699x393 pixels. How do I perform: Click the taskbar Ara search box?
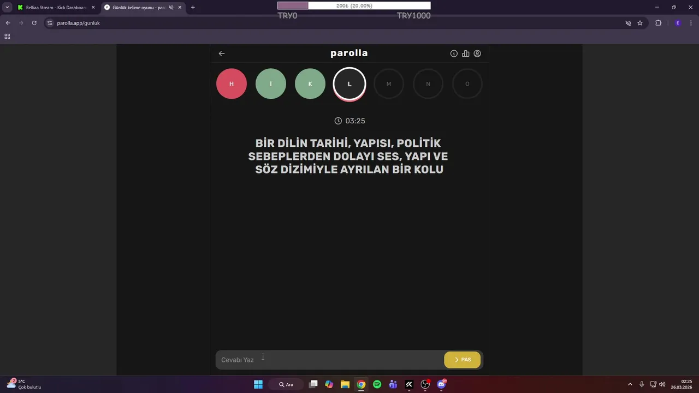coord(287,384)
